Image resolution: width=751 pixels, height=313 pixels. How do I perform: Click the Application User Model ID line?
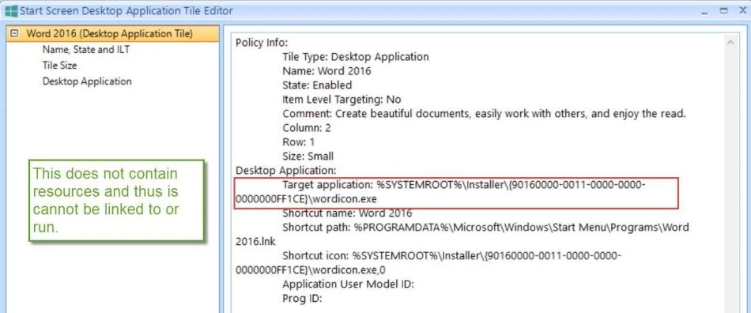click(x=348, y=285)
